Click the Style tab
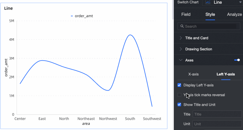The width and height of the screenshot is (243, 130). 210,14
